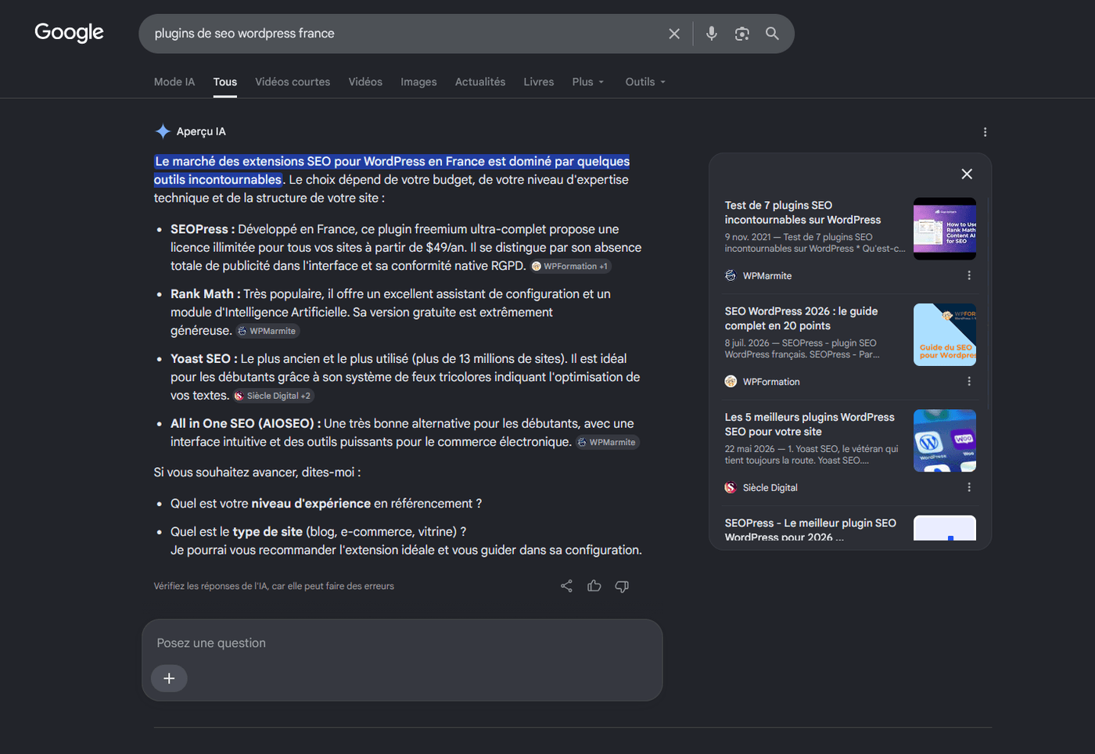1095x754 pixels.
Task: Click Guide du SEO pour WordPress thumbnail
Action: pos(945,335)
